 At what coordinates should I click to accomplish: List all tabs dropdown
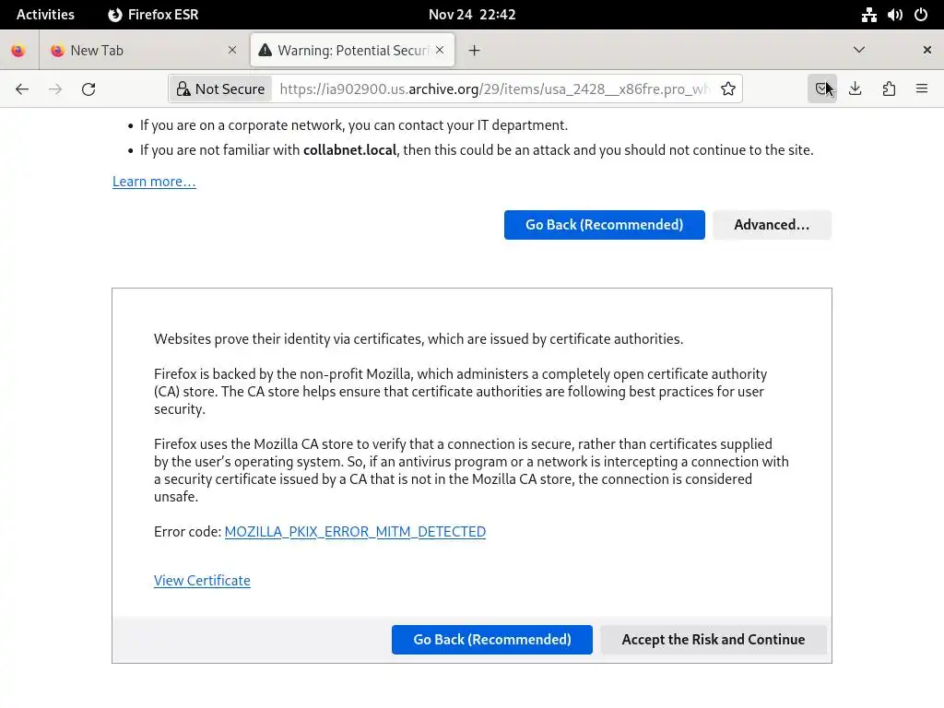pyautogui.click(x=859, y=50)
